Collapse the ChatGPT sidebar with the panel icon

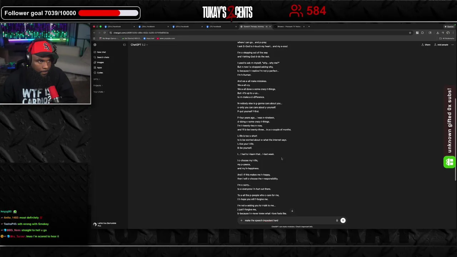pos(124,45)
